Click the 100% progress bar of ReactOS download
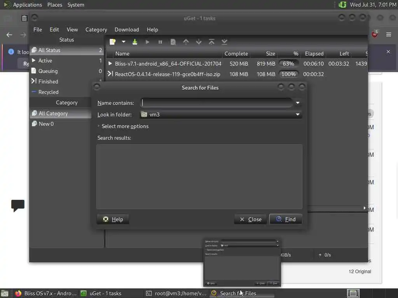The image size is (398, 298). [288, 74]
